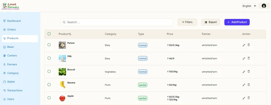The image size is (271, 105).
Task: Click the santhe type badge for Banana
Action: (x=143, y=85)
